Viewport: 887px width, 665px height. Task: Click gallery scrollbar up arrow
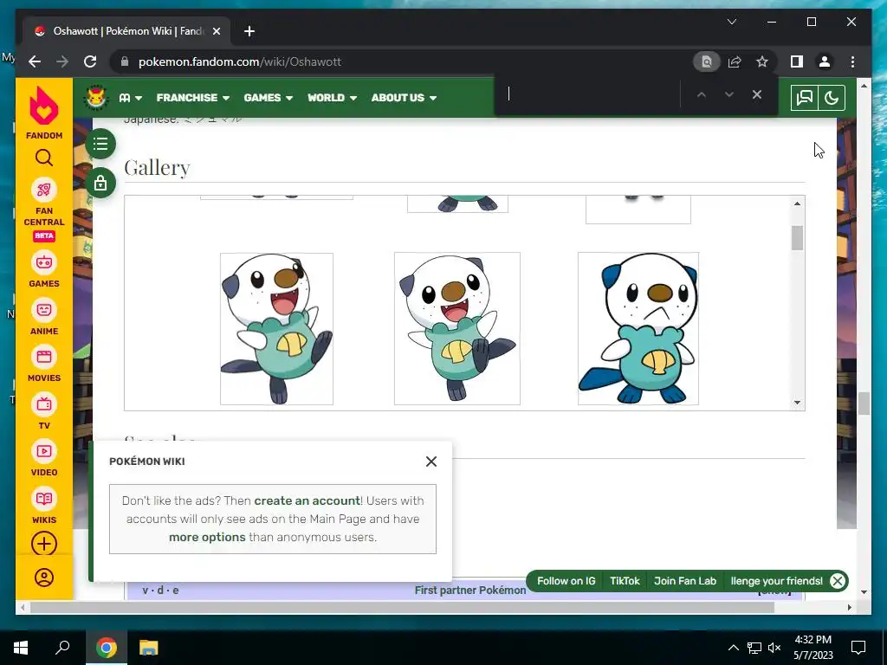click(x=797, y=203)
